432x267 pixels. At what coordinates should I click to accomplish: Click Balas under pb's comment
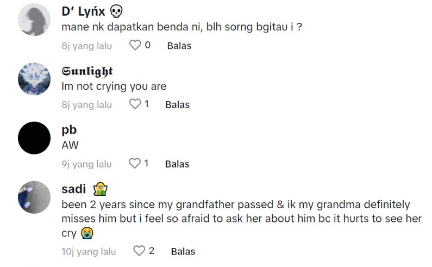(177, 164)
